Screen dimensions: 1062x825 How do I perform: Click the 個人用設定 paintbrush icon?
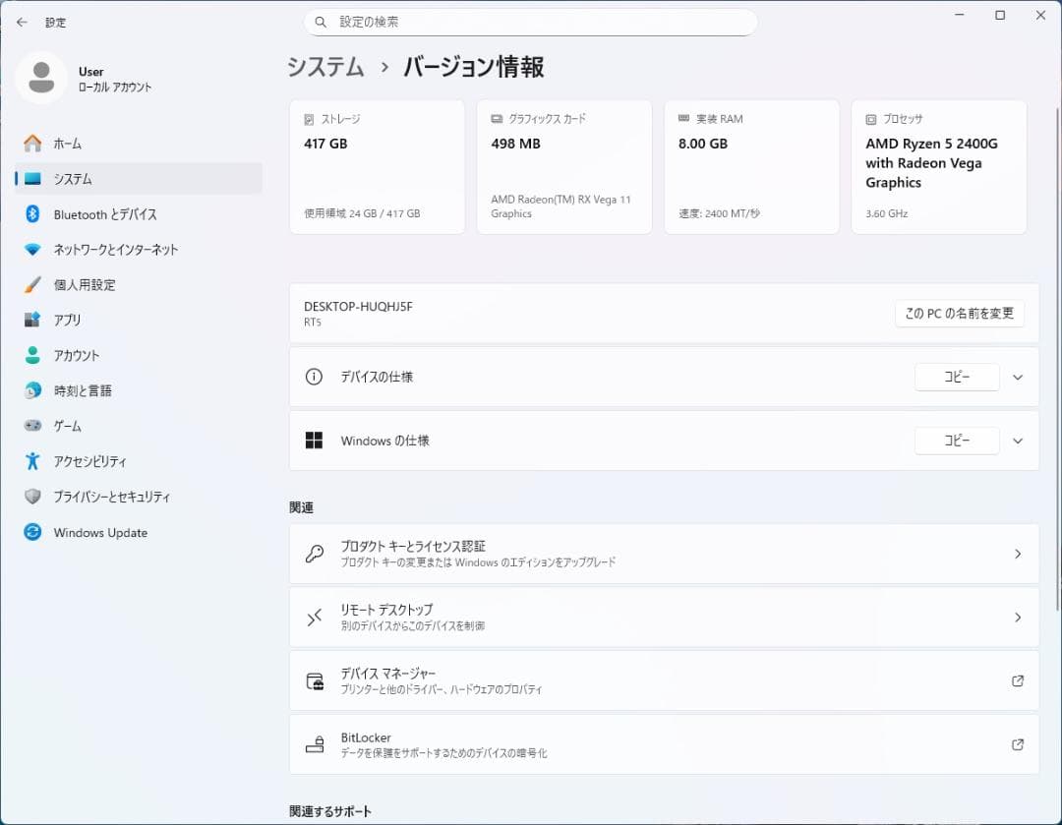click(32, 284)
